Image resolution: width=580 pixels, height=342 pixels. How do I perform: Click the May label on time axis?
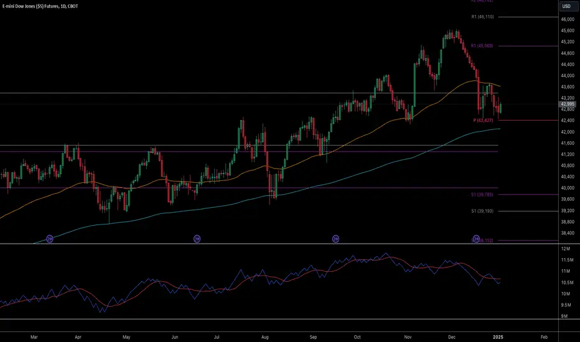point(126,337)
